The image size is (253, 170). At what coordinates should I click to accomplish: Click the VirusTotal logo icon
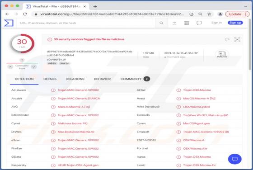[x=9, y=23]
